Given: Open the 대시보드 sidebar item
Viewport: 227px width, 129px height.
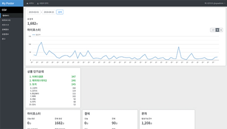Looking at the screenshot, I should pyautogui.click(x=12, y=15).
